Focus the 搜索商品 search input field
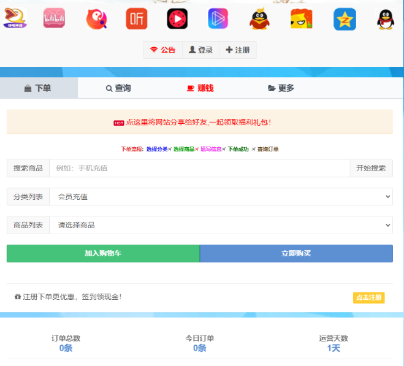 [199, 168]
